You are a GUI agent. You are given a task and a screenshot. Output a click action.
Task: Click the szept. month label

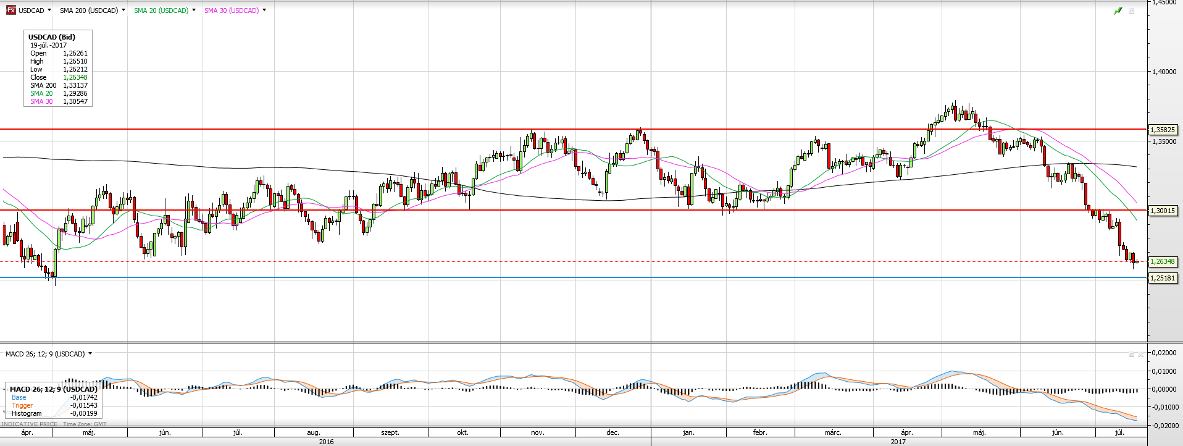(390, 432)
